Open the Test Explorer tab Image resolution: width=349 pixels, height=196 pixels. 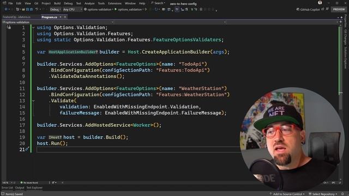34,188
